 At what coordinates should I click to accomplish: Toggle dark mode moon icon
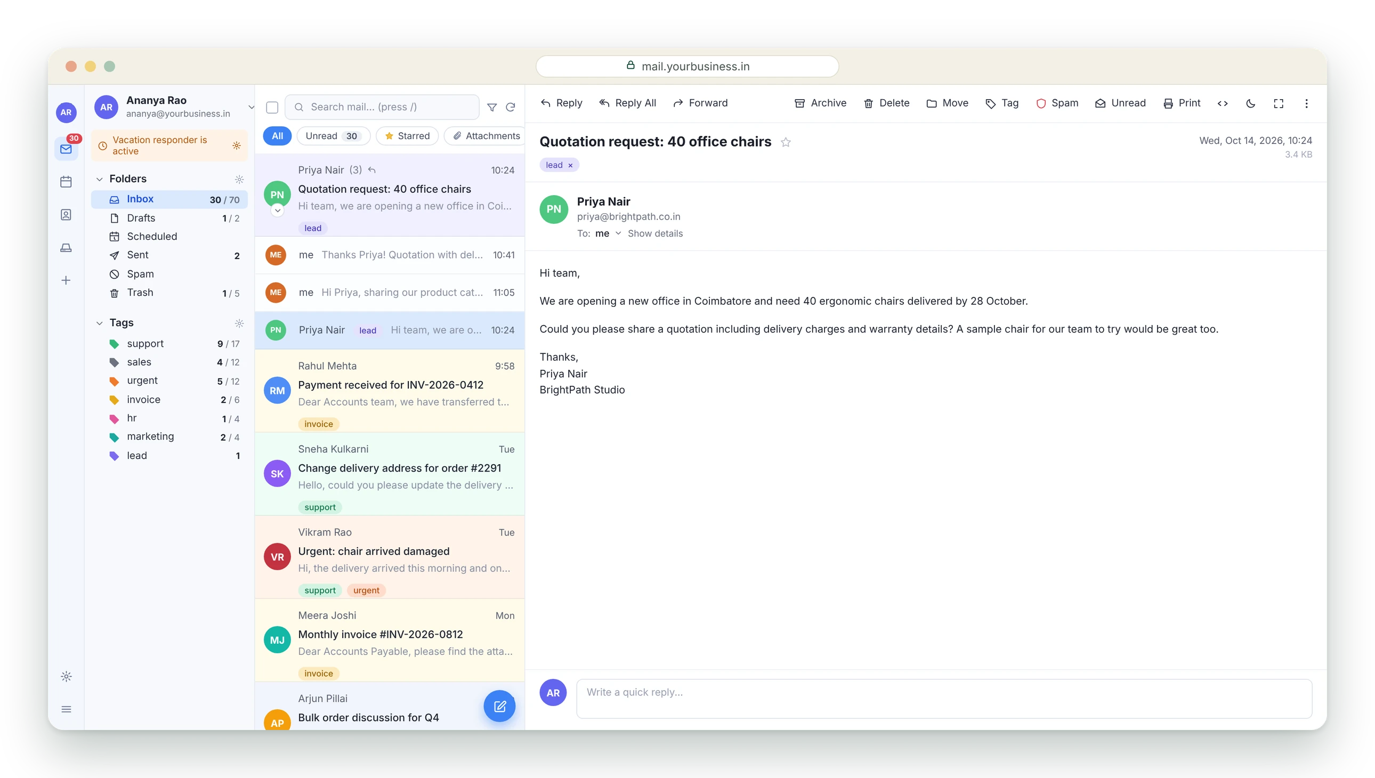1250,103
